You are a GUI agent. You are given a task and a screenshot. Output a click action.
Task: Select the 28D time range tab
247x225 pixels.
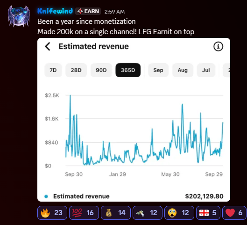click(x=76, y=70)
